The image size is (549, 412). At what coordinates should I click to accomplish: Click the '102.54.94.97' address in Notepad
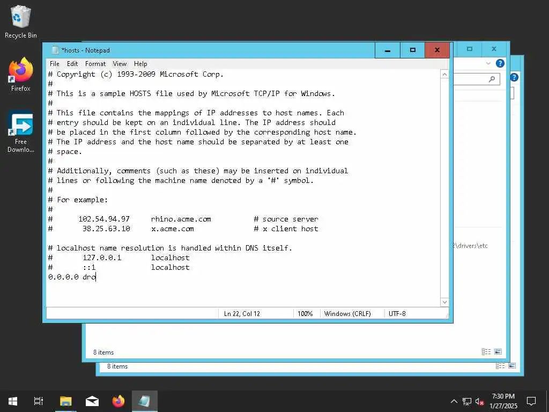point(104,219)
